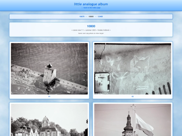This screenshot has height=136, width=182.
Task: Open the 'little analogue album' site title
Action: tap(91, 4)
